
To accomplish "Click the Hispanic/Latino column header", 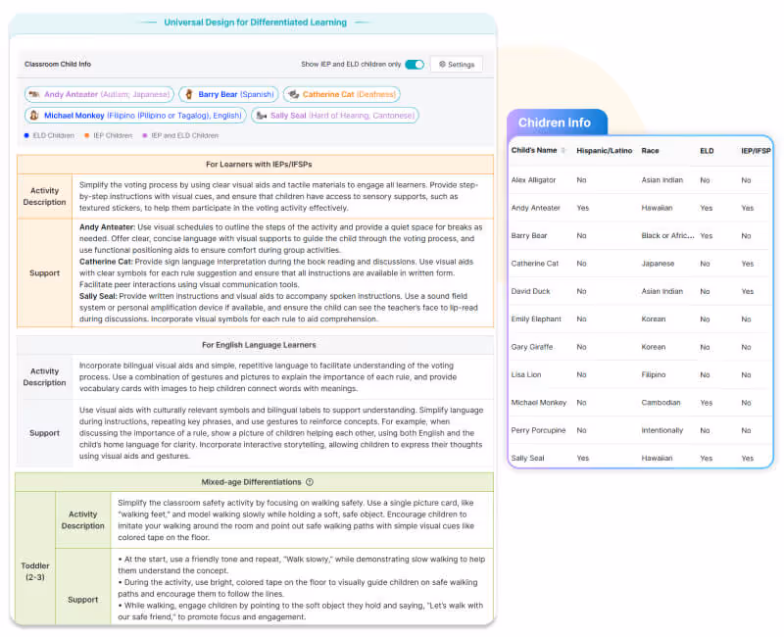I will 604,151.
